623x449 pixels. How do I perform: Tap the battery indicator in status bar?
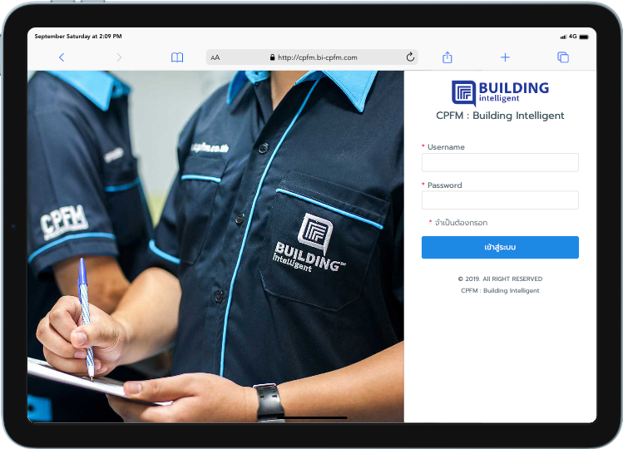click(585, 37)
